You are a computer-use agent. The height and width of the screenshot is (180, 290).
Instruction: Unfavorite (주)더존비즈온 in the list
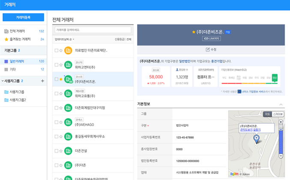click(61, 79)
